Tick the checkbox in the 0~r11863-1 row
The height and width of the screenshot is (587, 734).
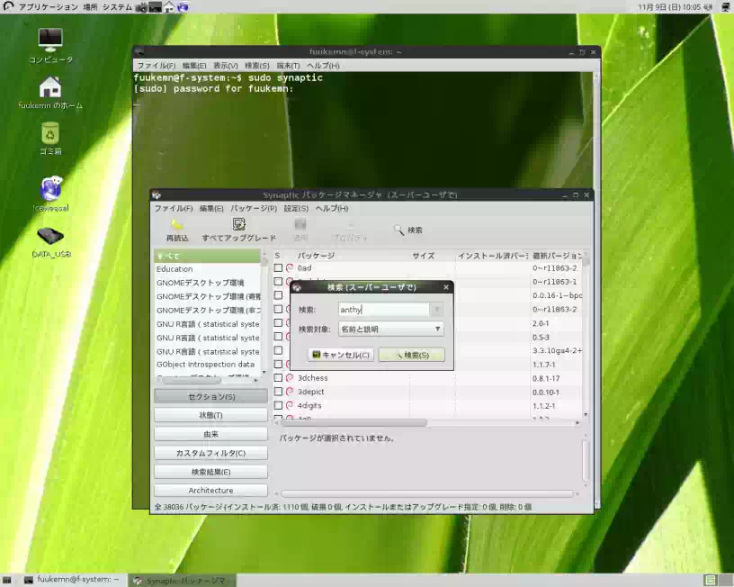[x=278, y=282]
